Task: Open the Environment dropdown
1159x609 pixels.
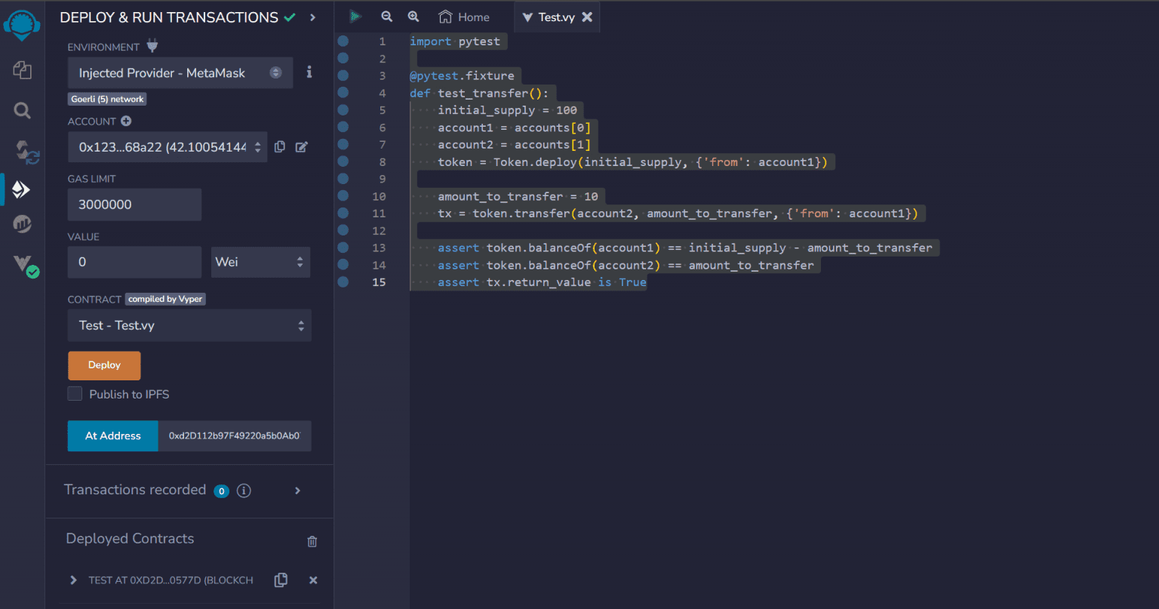Action: tap(180, 72)
